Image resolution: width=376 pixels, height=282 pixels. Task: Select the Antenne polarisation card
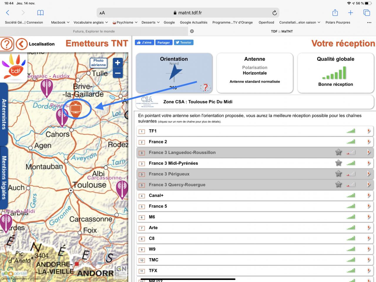click(255, 73)
